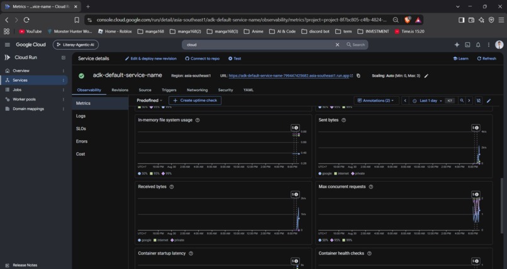Open help for In-memory file system usage
This screenshot has height=269, width=507.
[198, 120]
